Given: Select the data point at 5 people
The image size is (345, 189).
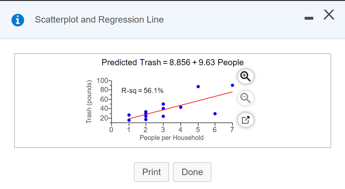Looking at the screenshot, I should (198, 87).
